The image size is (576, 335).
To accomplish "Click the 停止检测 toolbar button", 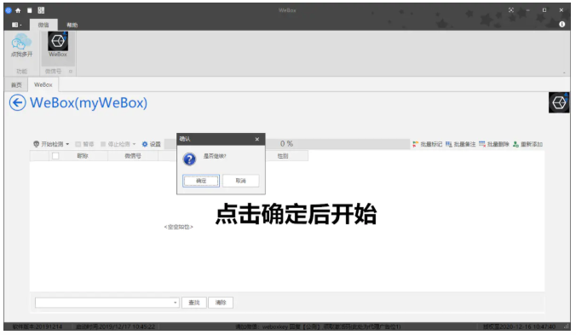I will (x=115, y=144).
